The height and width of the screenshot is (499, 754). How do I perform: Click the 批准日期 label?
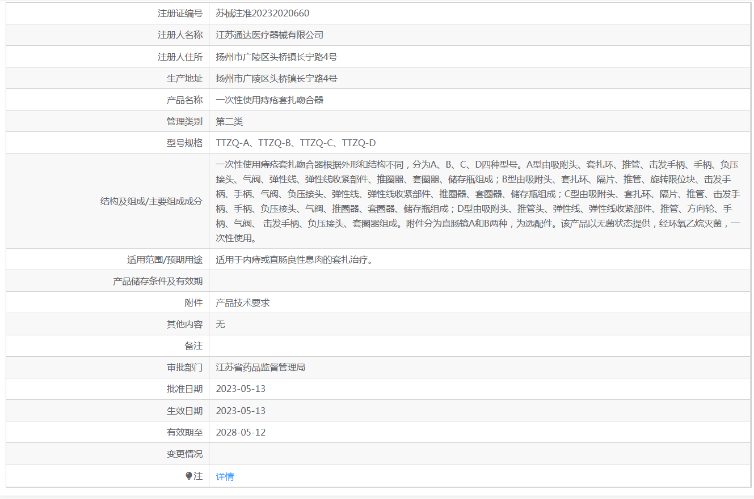pos(184,389)
